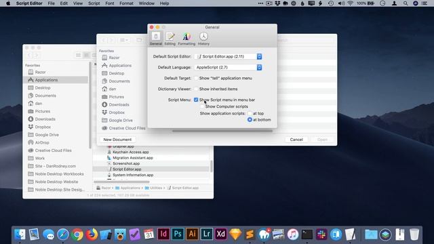Open the Default Language dropdown
This screenshot has height=244, width=434.
(228, 67)
